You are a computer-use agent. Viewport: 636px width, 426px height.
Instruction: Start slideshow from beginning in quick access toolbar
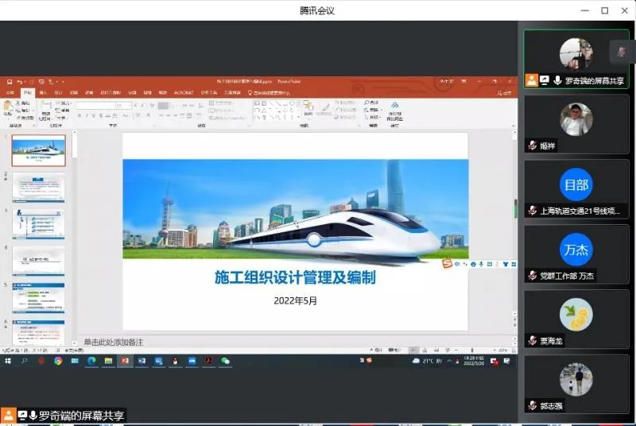(x=41, y=82)
